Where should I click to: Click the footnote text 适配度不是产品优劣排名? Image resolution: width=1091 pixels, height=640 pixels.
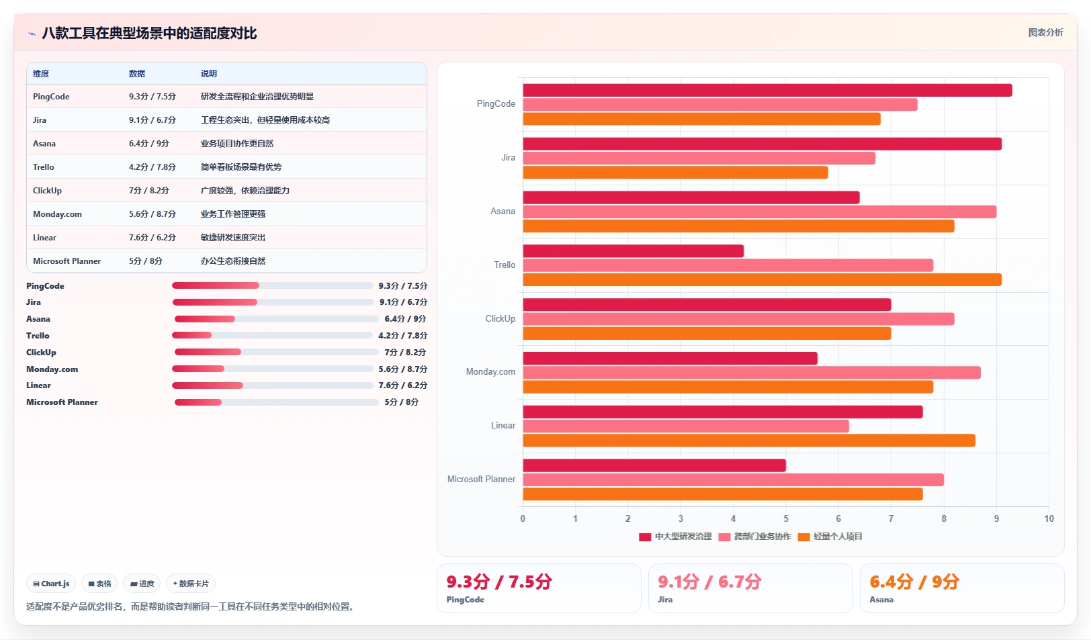click(74, 606)
